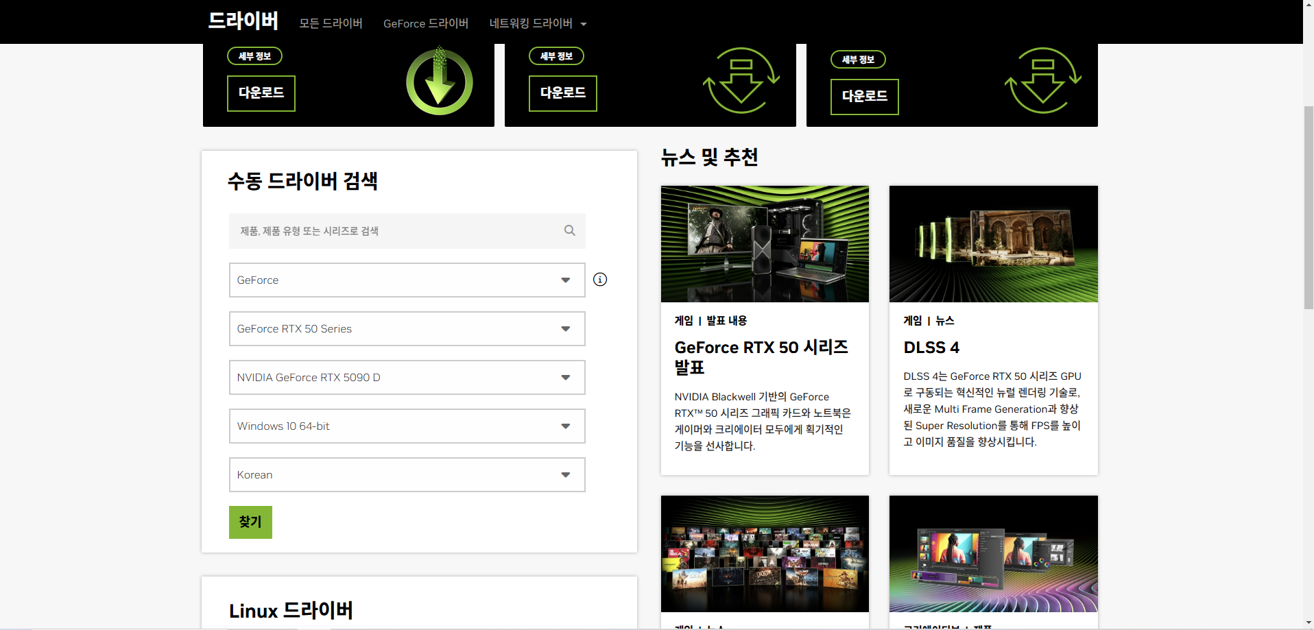Expand the 네트워킹 드라이버 menu

tap(538, 23)
